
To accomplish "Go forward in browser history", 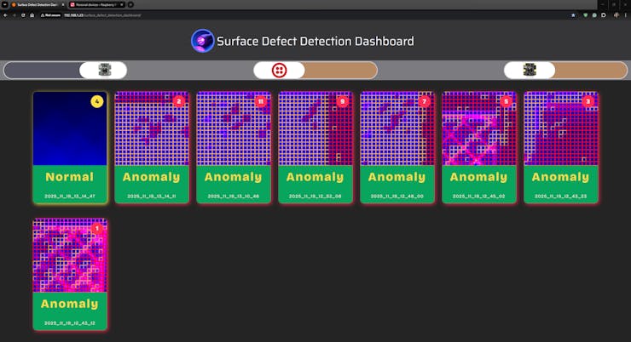I will 14,15.
